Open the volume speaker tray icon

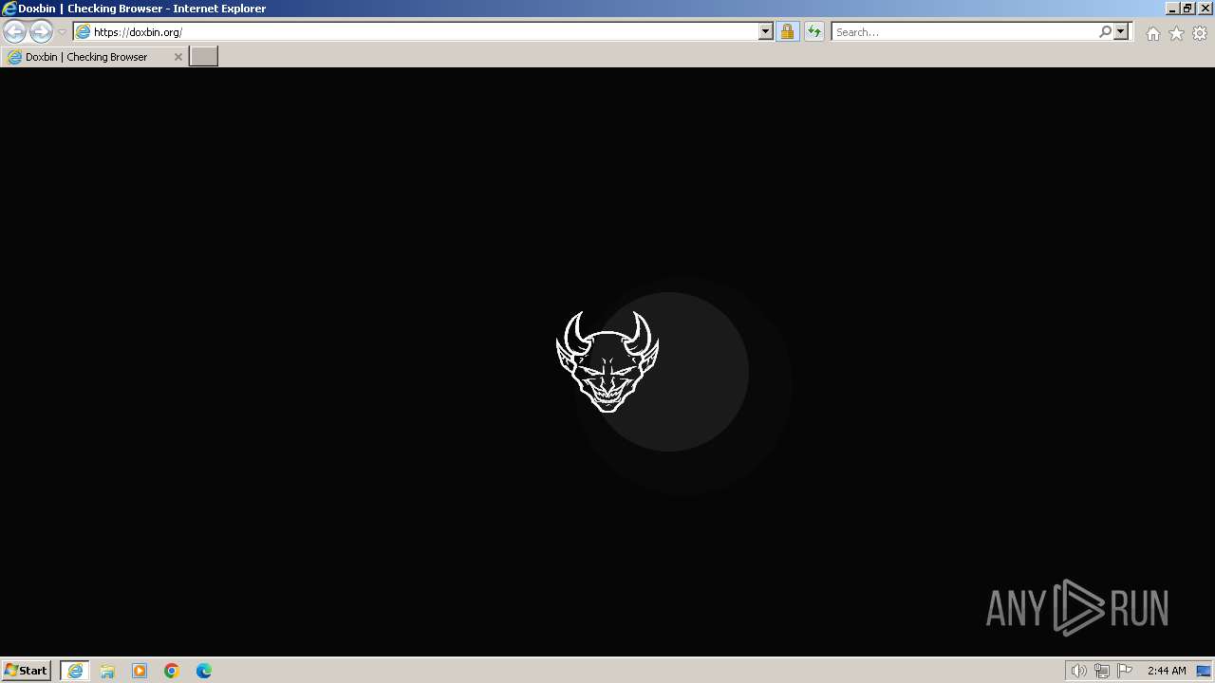click(1078, 671)
